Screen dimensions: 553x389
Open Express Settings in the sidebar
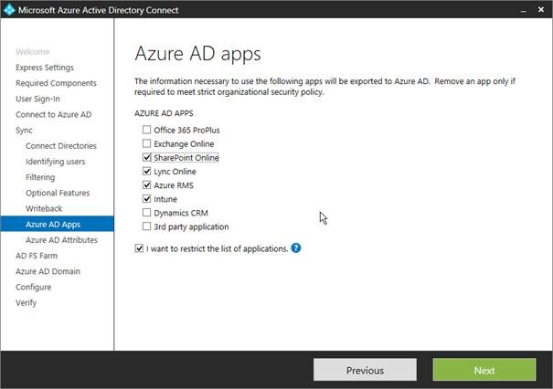click(x=45, y=68)
